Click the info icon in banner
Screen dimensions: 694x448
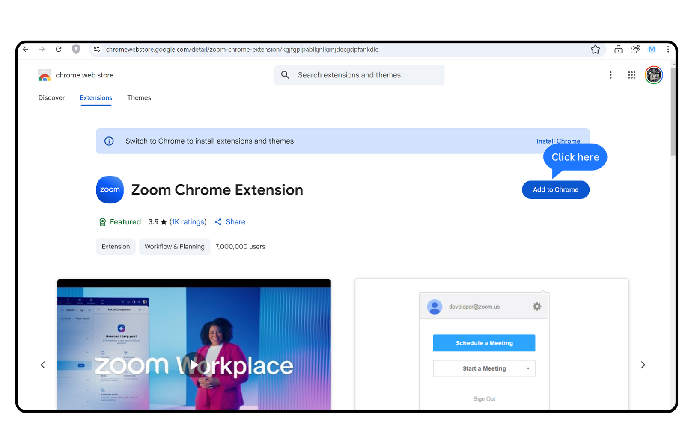[109, 141]
